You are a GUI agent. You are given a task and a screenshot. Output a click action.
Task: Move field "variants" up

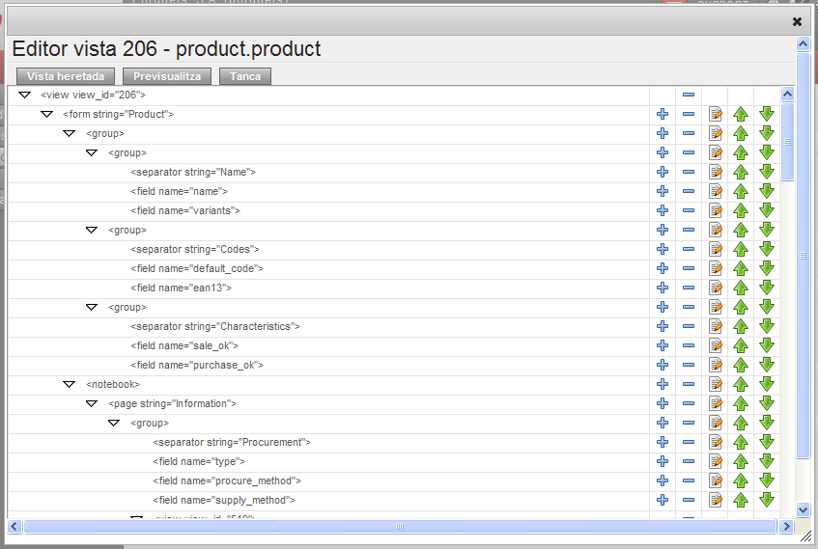[x=741, y=210]
